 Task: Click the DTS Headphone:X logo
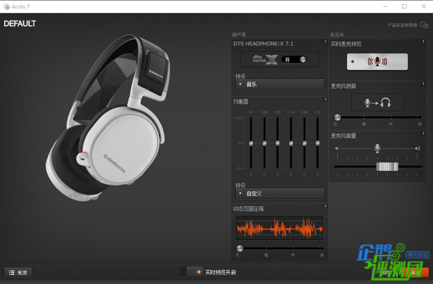click(265, 60)
